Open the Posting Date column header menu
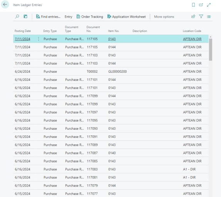 (23, 31)
